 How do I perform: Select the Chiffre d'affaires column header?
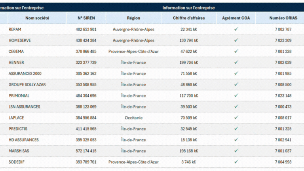point(189,18)
